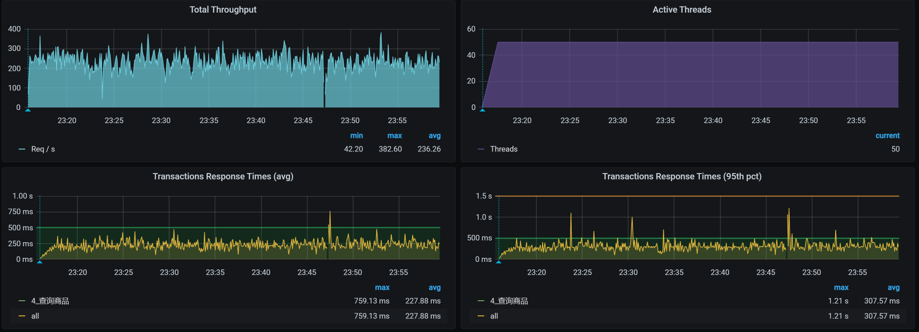
Task: Toggle 4_查询商品 series in avg response panel
Action: pyautogui.click(x=50, y=301)
